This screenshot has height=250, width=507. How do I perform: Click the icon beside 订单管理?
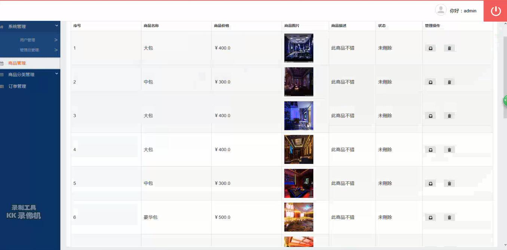click(x=1, y=86)
